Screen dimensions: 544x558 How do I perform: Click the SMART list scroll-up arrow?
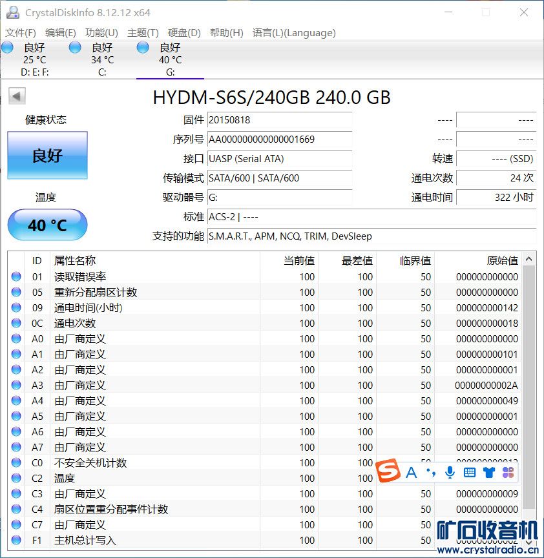pos(529,259)
